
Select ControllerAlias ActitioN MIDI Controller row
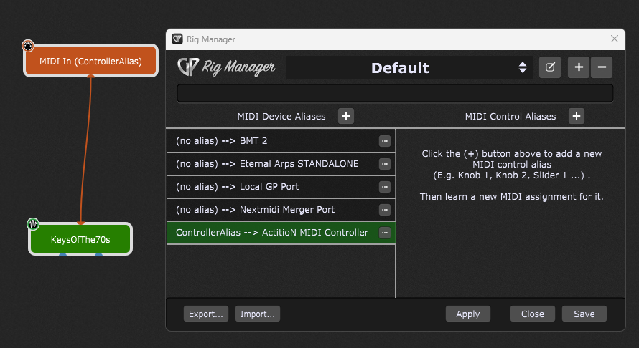tap(273, 233)
